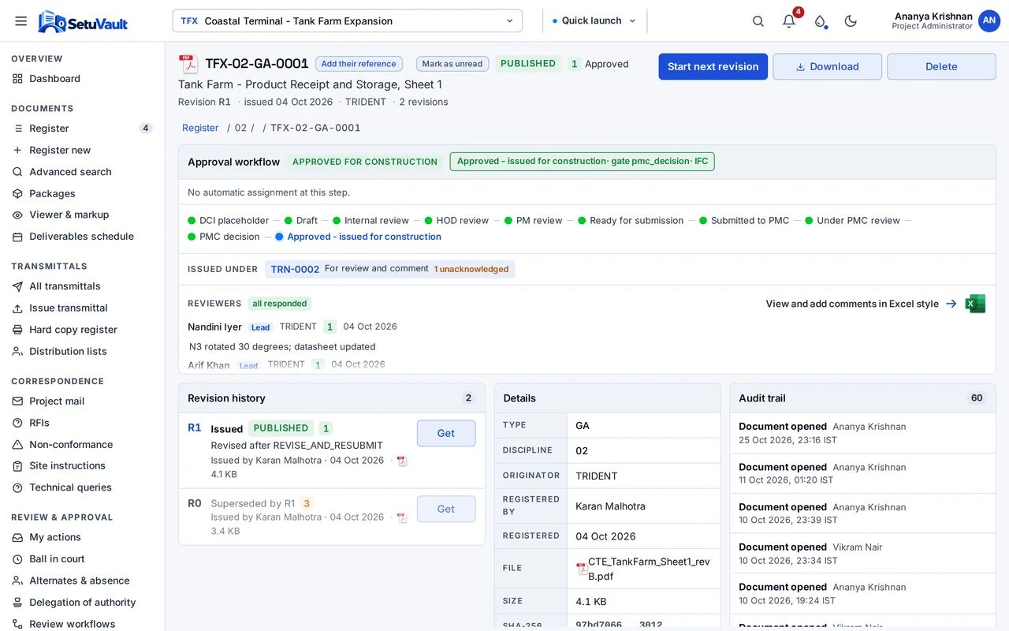Toggle dark mode moon icon
This screenshot has height=631, width=1009.
851,21
